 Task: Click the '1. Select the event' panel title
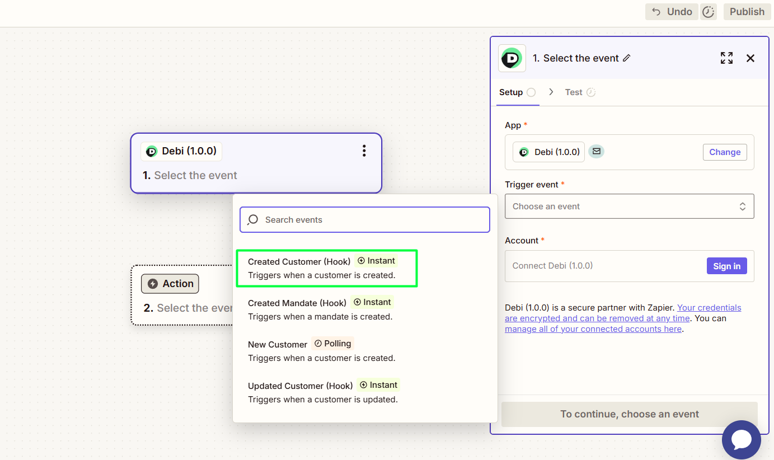click(x=575, y=58)
